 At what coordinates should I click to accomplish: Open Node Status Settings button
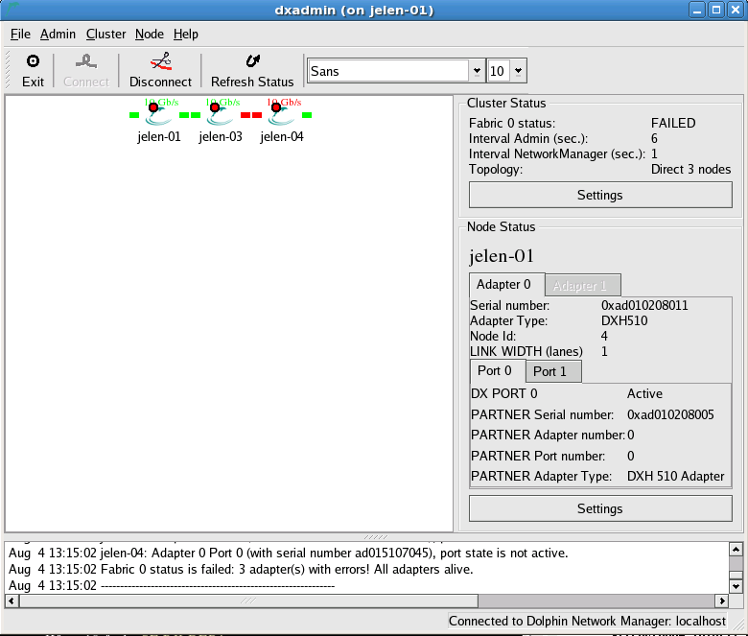tap(600, 508)
